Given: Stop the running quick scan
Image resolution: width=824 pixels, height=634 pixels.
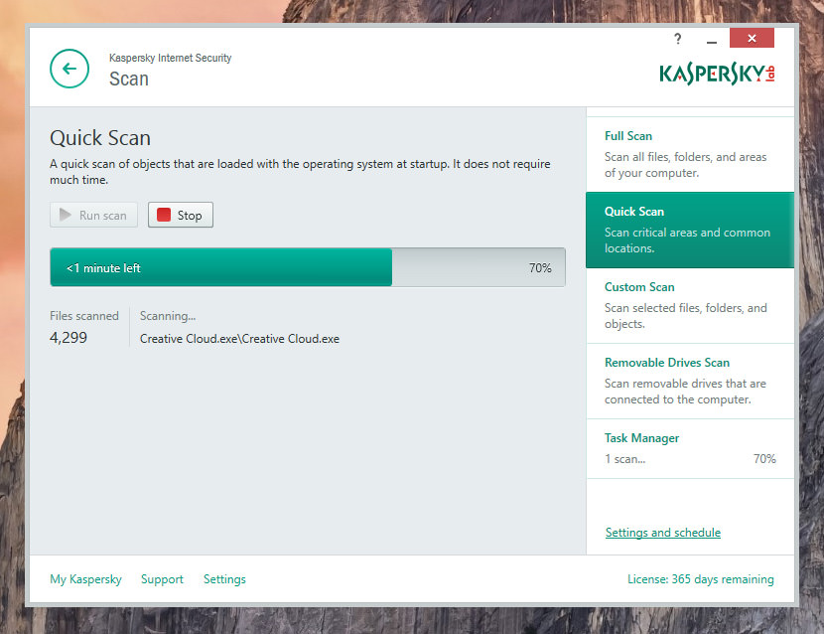Looking at the screenshot, I should click(181, 215).
